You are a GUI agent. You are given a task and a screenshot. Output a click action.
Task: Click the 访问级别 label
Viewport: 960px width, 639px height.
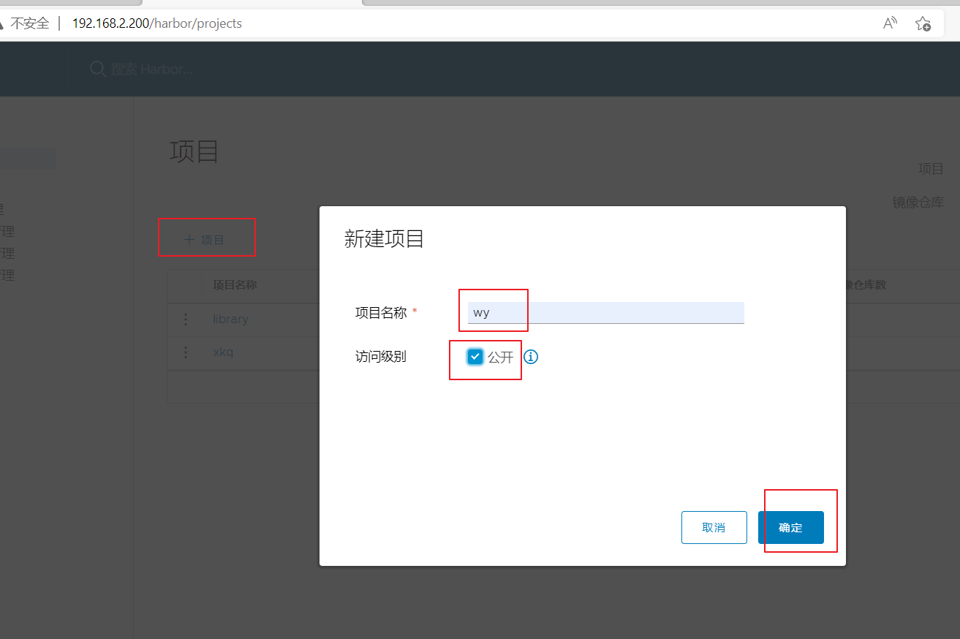pyautogui.click(x=380, y=357)
